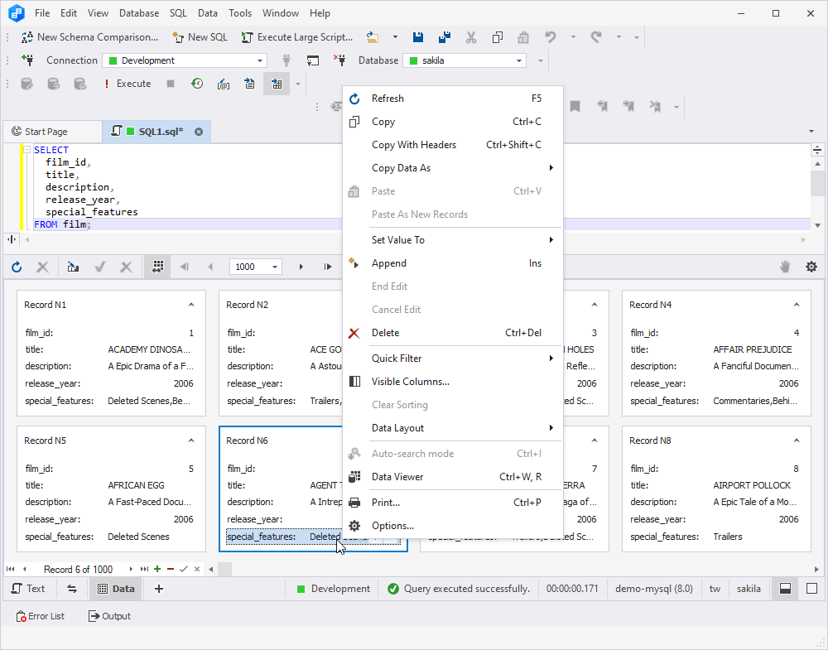
Task: Open Options from context menu
Action: pyautogui.click(x=453, y=526)
